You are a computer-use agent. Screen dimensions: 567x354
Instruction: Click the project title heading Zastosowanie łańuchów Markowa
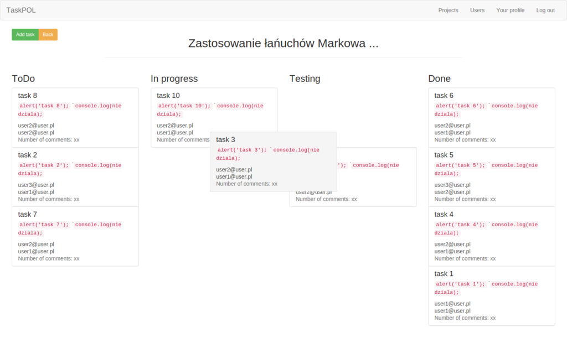283,44
